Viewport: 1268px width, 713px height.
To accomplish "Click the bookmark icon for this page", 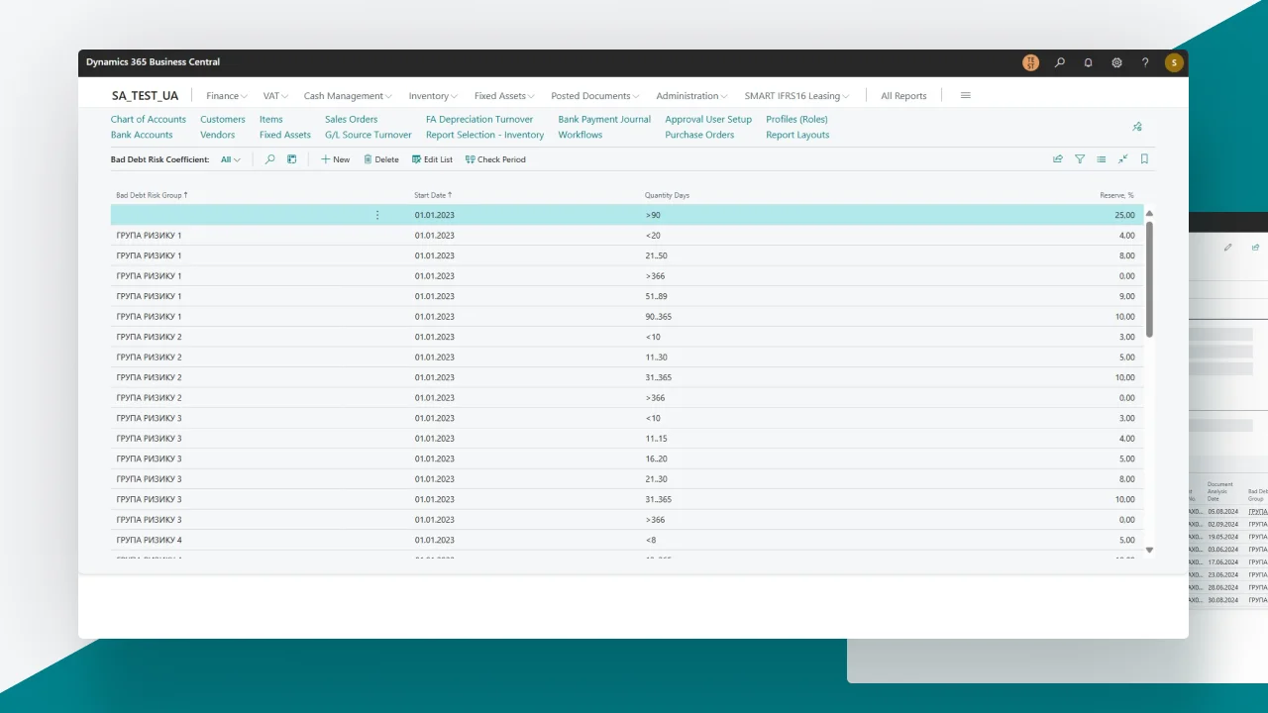I will pos(1144,158).
